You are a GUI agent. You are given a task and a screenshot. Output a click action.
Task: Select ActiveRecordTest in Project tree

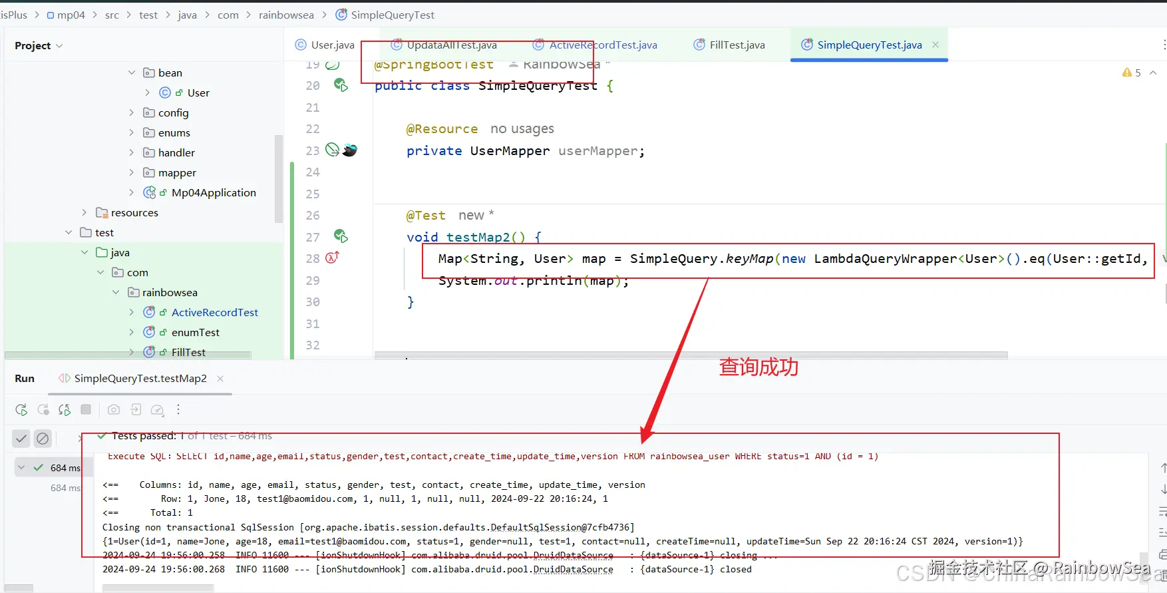[x=214, y=312]
